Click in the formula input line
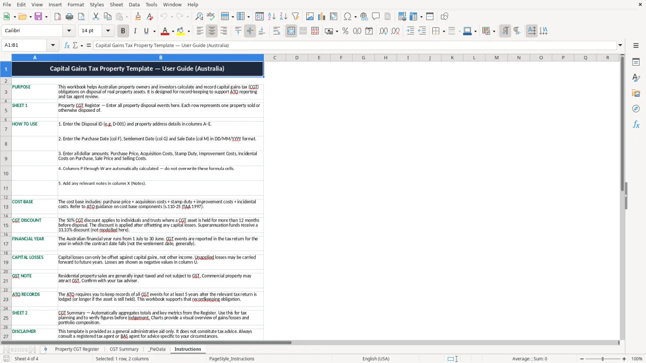 355,46
